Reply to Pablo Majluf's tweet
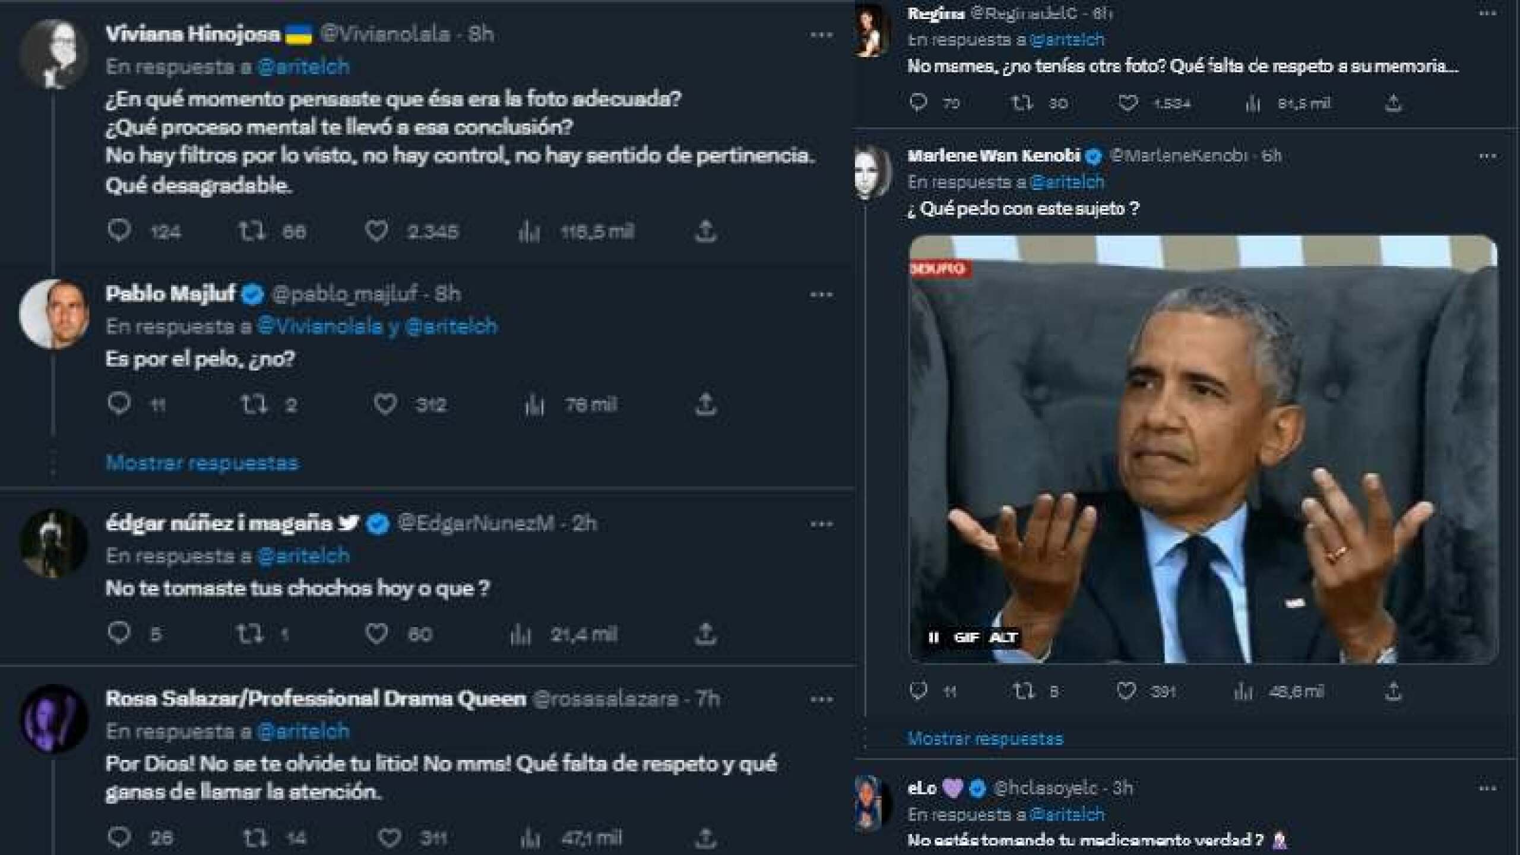The height and width of the screenshot is (855, 1520). [x=119, y=404]
